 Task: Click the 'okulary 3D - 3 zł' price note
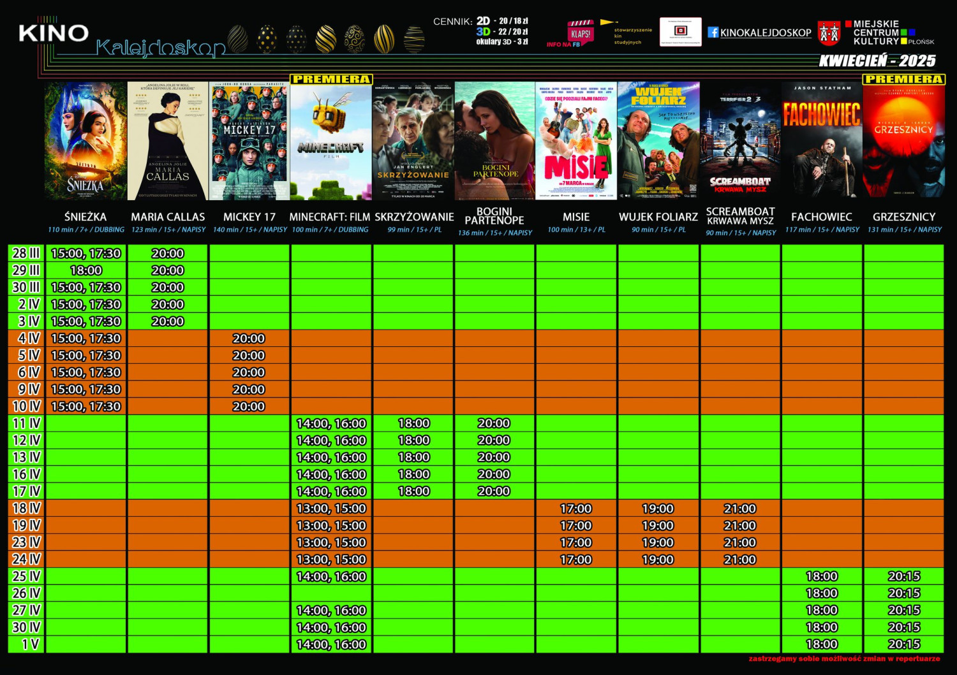click(502, 41)
